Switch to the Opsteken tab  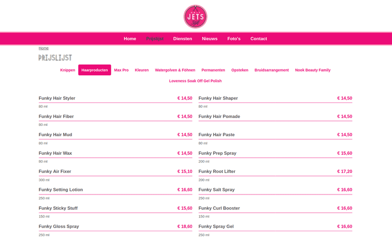point(240,70)
